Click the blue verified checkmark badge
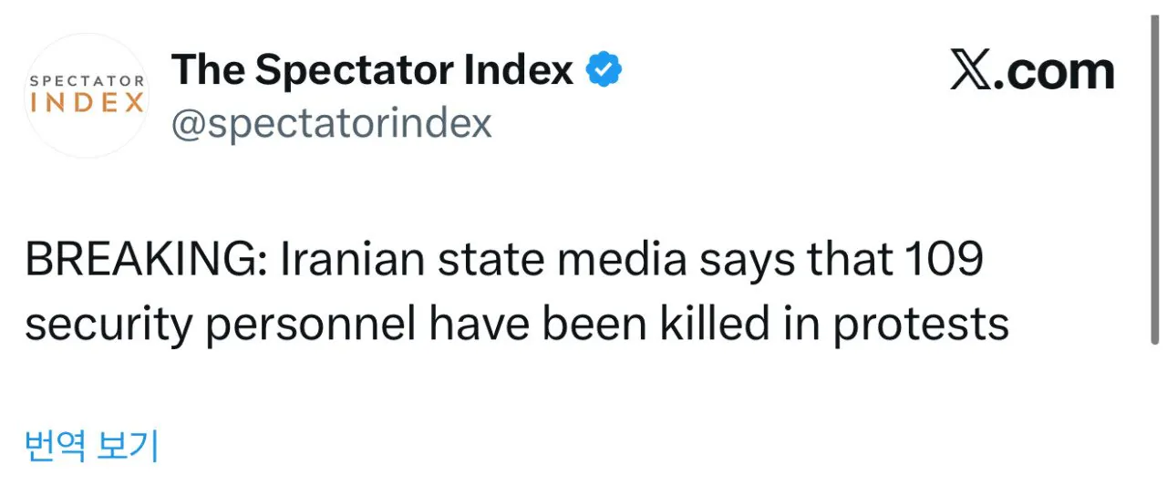 tap(604, 70)
